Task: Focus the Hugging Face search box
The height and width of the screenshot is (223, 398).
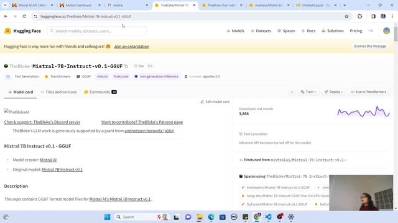Action: 96,31
